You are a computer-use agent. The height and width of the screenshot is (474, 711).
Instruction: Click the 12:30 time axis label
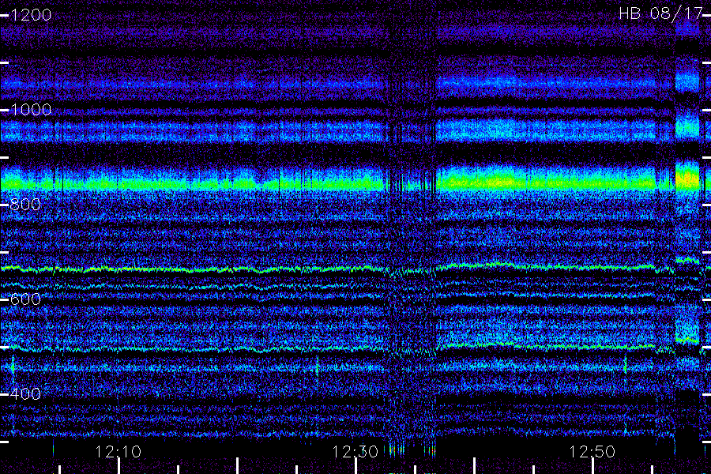(x=355, y=452)
